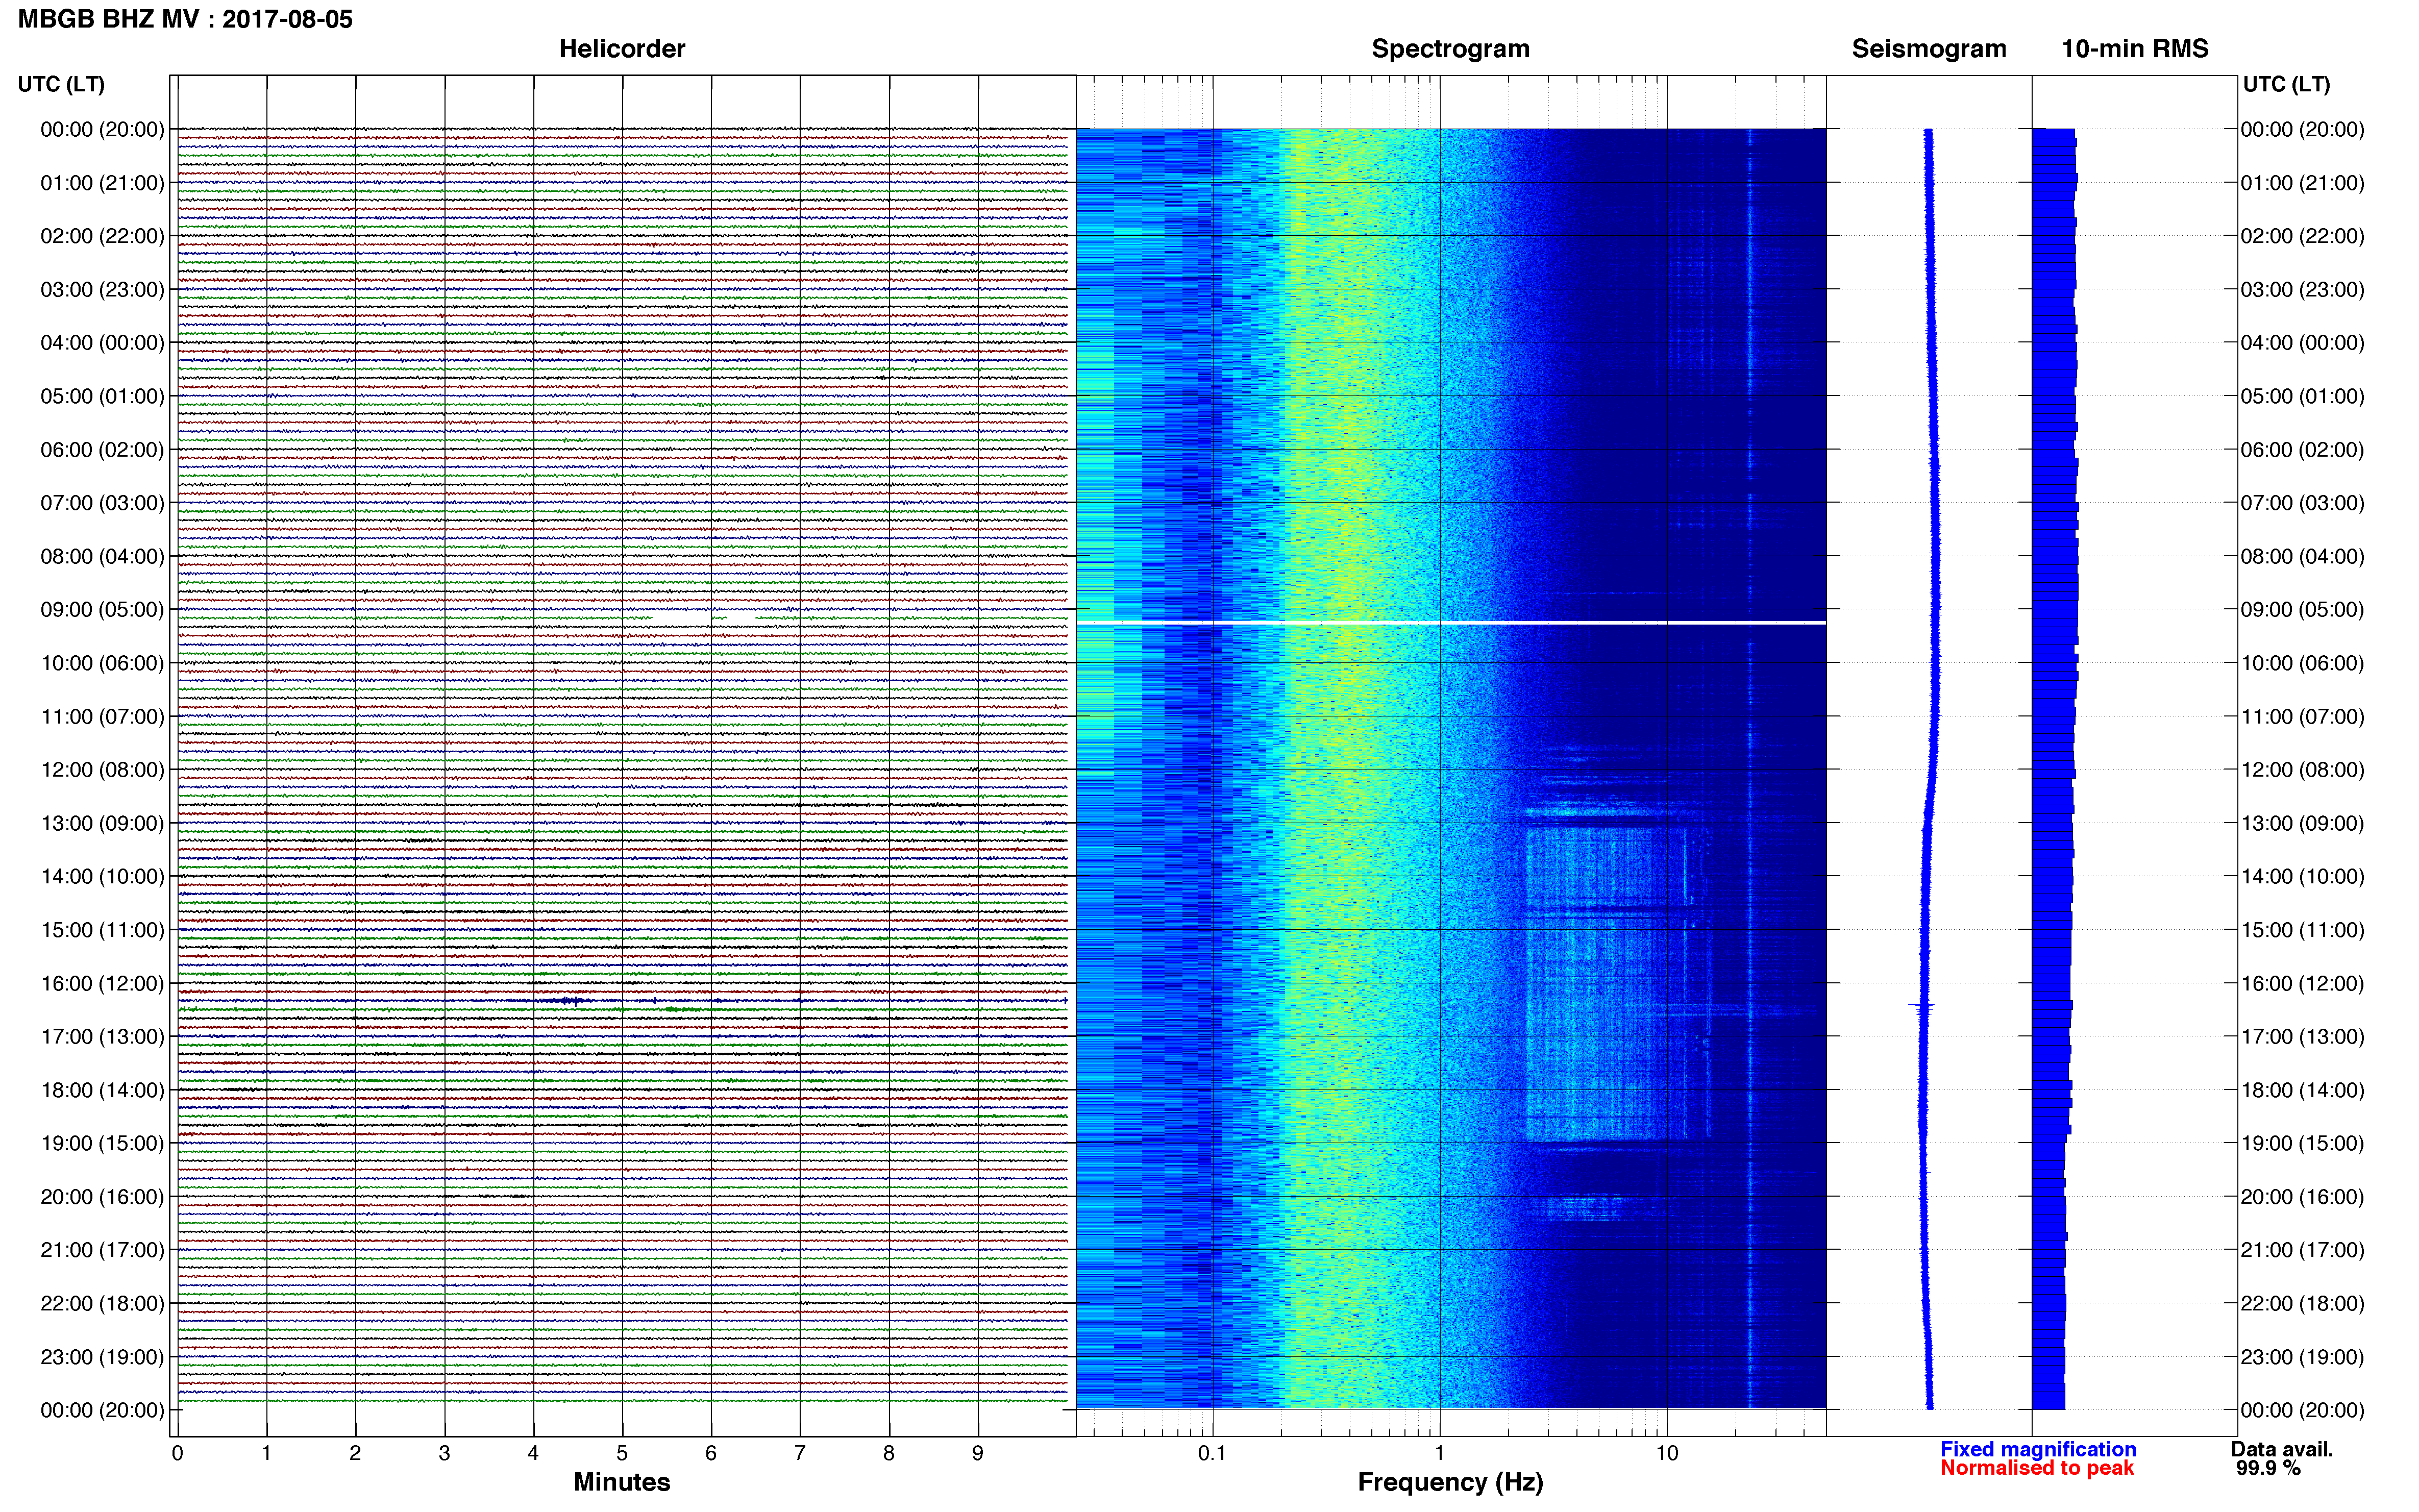Click the left 09:00 (05:00) time label
This screenshot has height=1512, width=2419.
coord(102,610)
